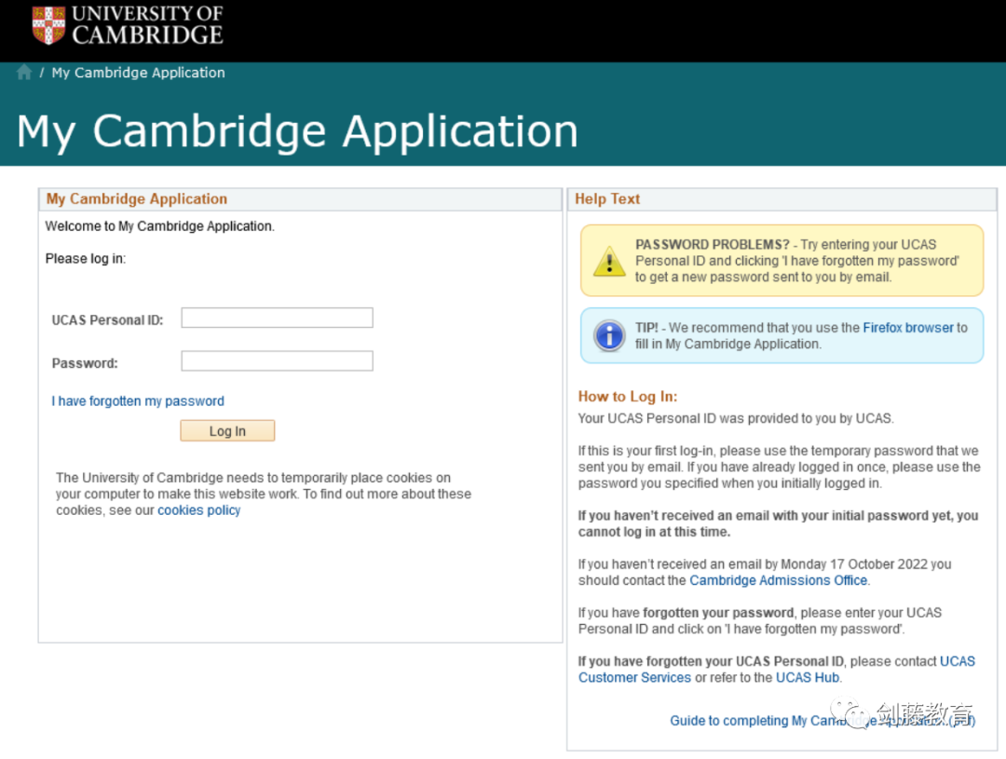Click the Help Text panel header
Viewport: 1006px width, 759px height.
click(x=782, y=199)
